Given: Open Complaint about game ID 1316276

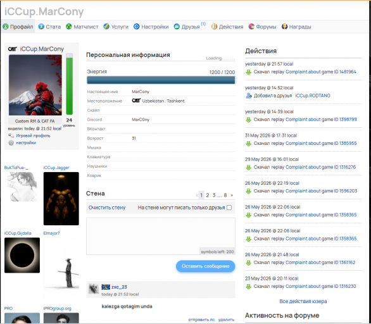Looking at the screenshot, I should (x=320, y=167).
